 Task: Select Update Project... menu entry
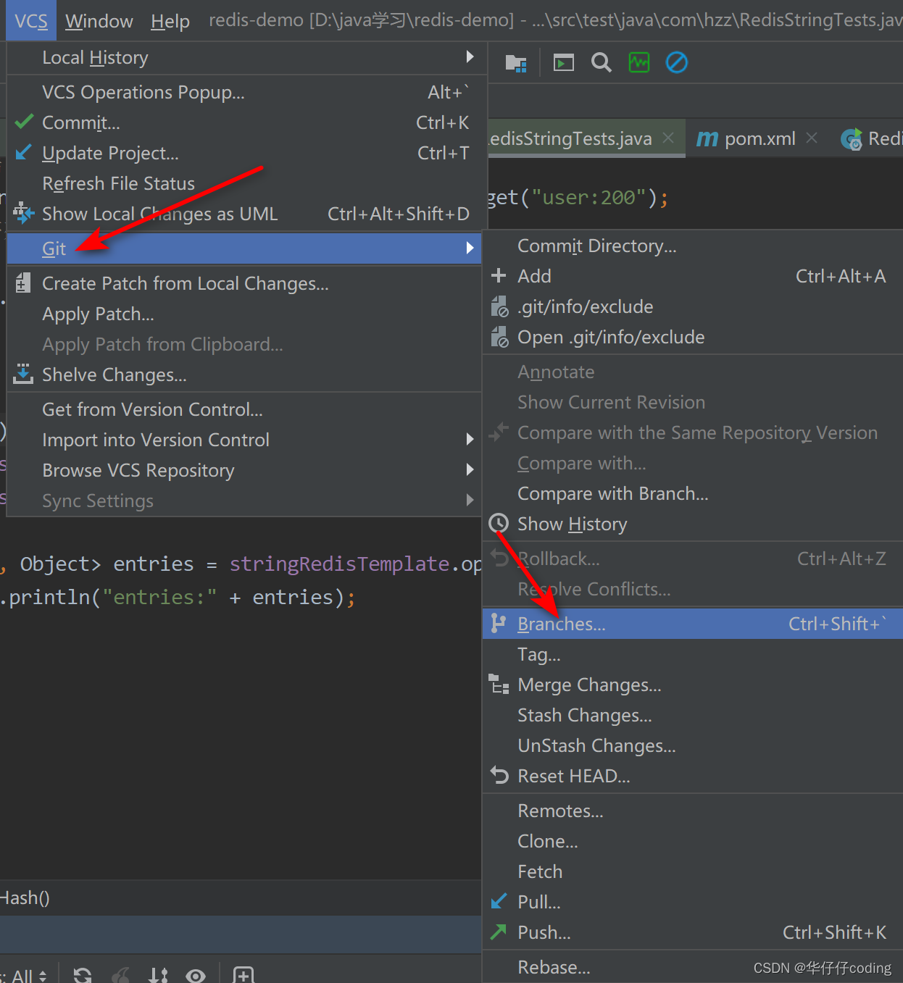point(244,153)
